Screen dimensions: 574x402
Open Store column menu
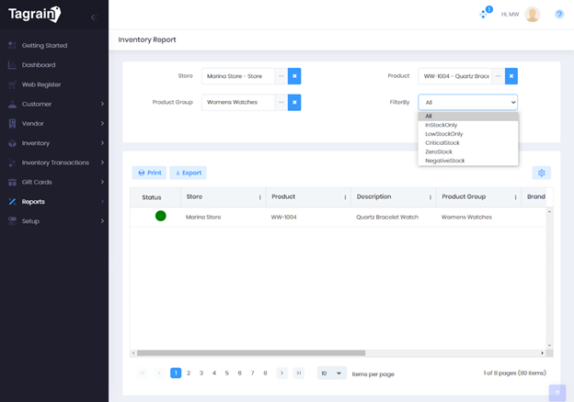tap(260, 197)
